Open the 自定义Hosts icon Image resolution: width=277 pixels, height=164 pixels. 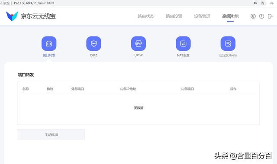(x=228, y=43)
